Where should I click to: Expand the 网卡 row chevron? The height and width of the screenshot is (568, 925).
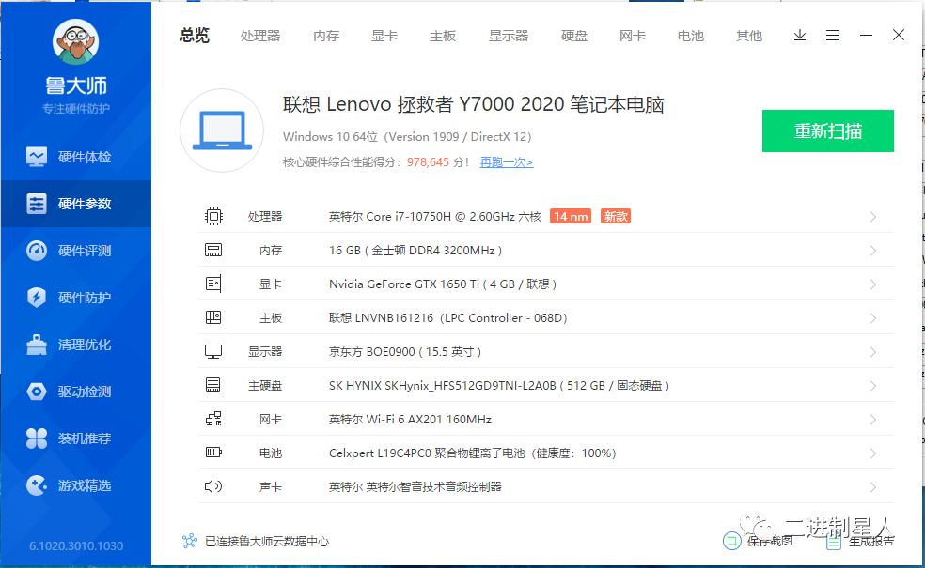[873, 420]
